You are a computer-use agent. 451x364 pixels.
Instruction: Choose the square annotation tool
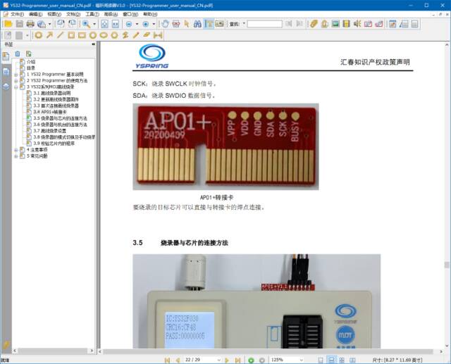point(71,35)
